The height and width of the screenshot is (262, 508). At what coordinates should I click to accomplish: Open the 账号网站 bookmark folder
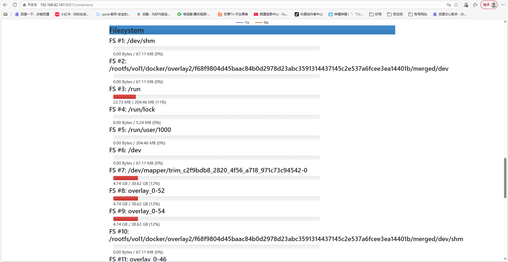pyautogui.click(x=418, y=14)
